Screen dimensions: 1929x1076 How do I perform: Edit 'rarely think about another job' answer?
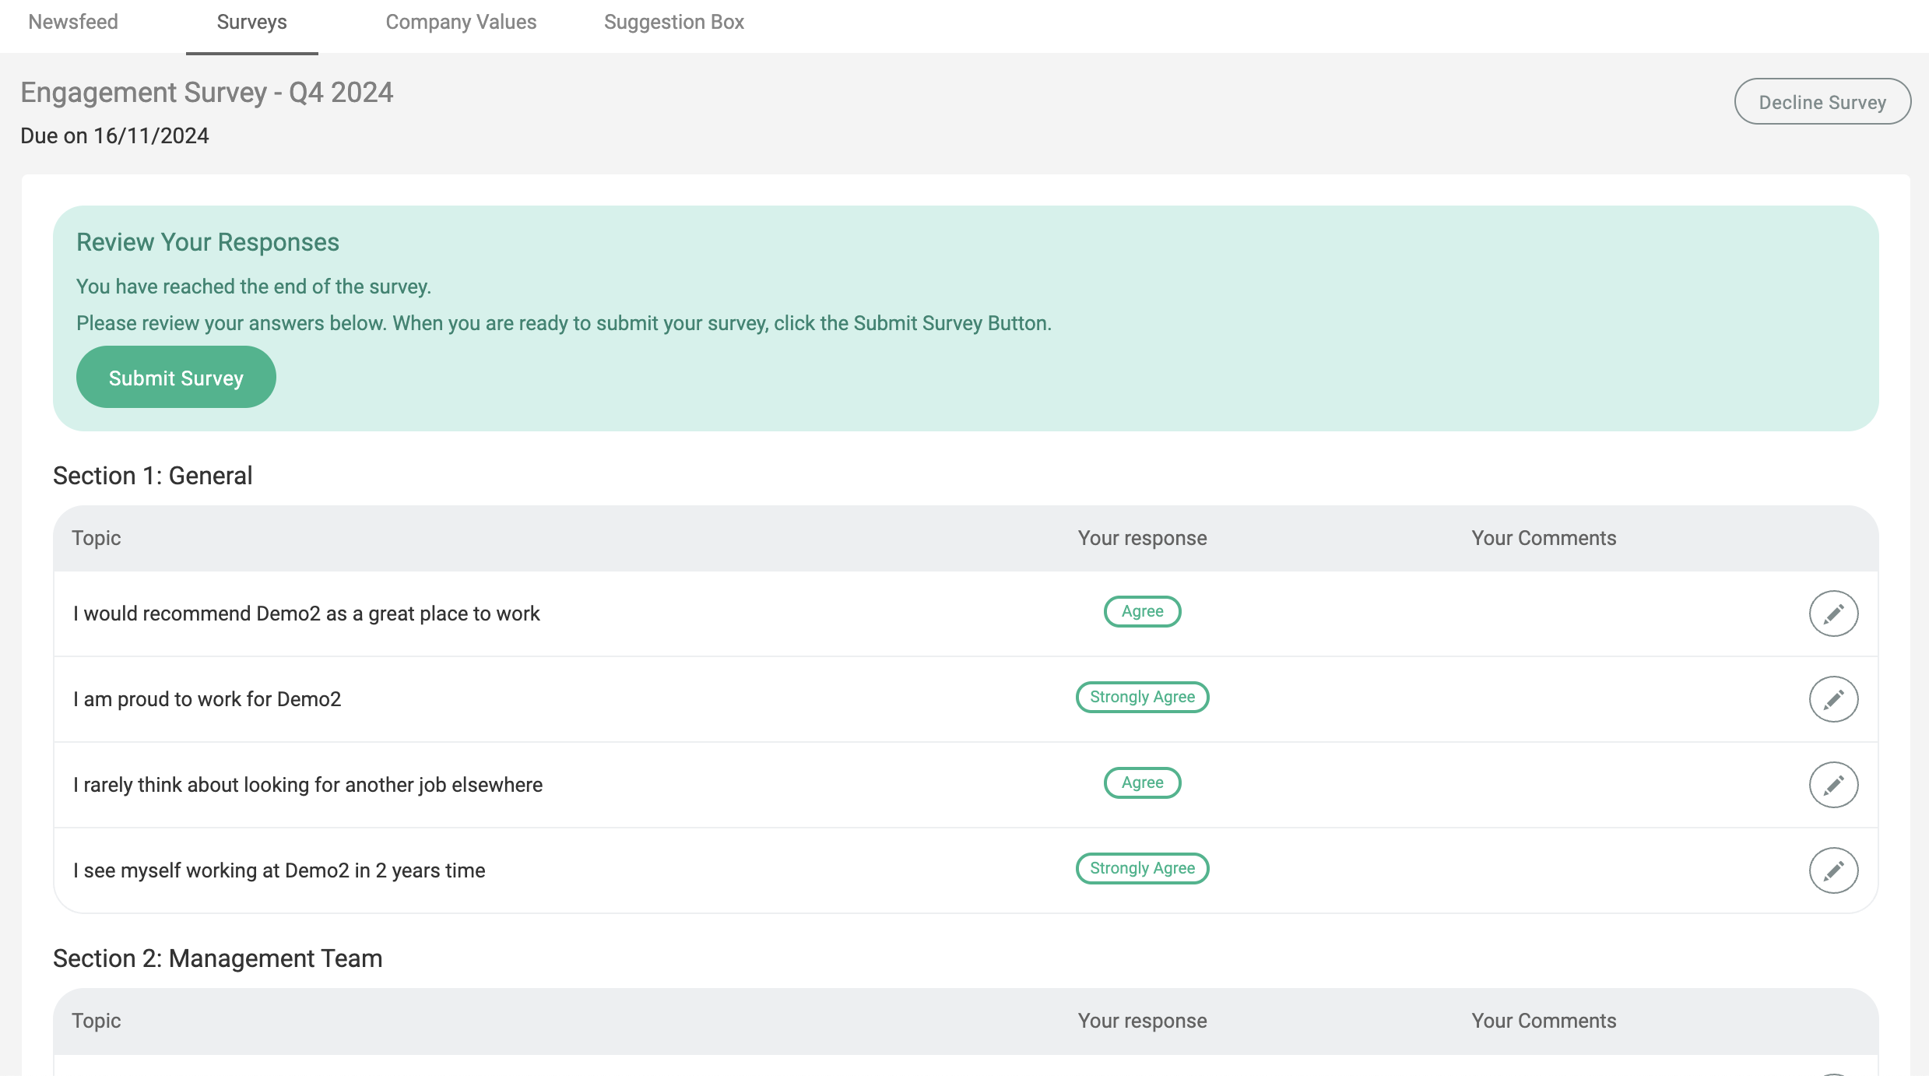pos(1833,785)
